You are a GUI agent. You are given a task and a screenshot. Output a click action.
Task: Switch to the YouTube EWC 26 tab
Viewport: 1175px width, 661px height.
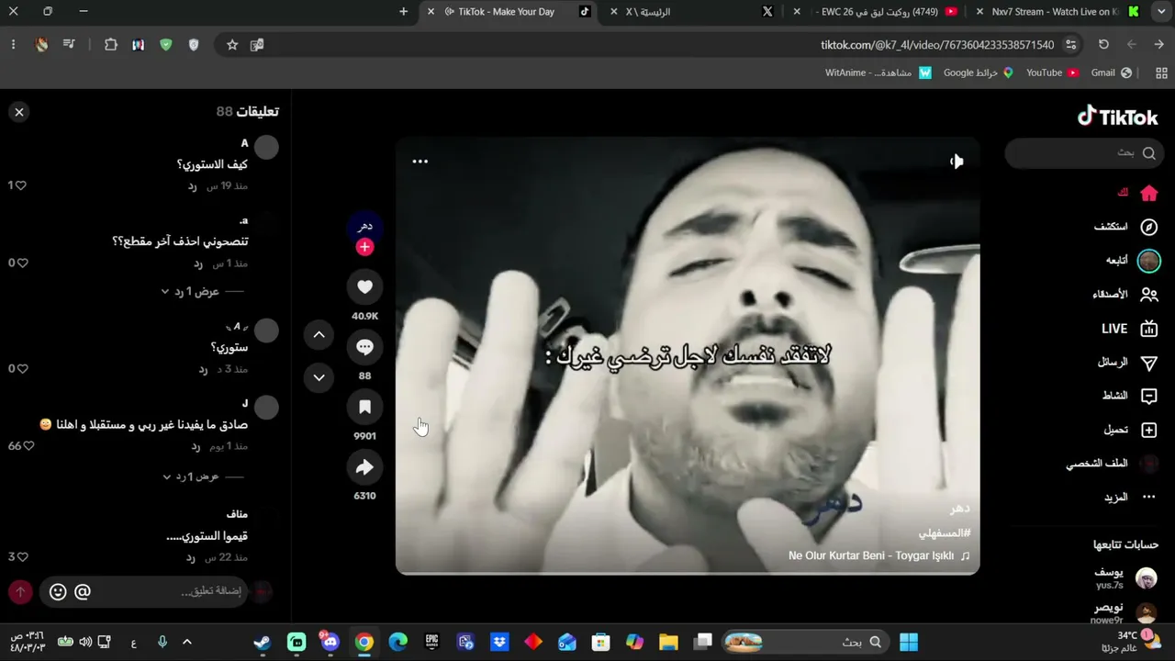(x=875, y=12)
